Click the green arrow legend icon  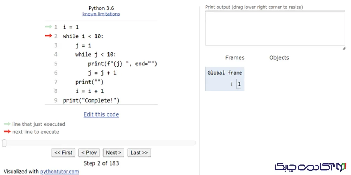point(7,124)
